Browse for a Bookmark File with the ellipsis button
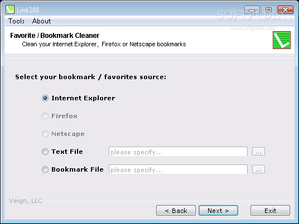The image size is (299, 224). [x=258, y=169]
